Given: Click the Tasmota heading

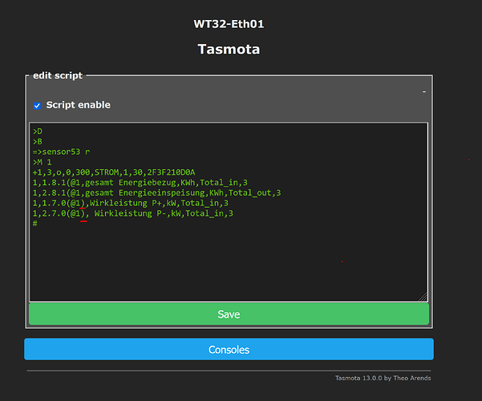Looking at the screenshot, I should tap(229, 49).
